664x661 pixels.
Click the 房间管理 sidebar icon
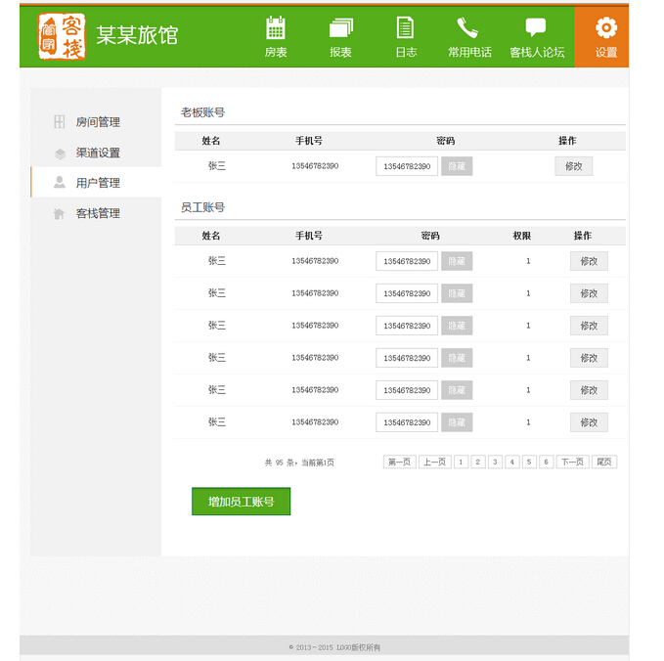[x=60, y=122]
